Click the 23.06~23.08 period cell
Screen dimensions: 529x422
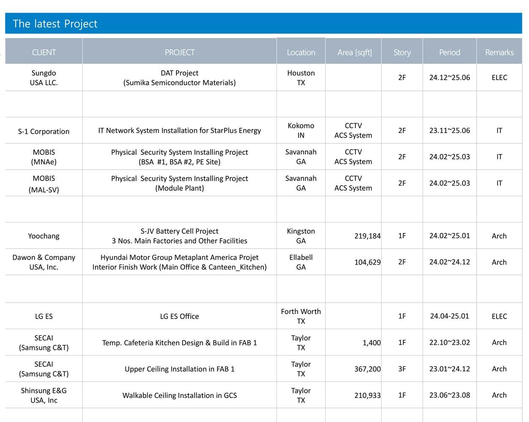pyautogui.click(x=449, y=395)
